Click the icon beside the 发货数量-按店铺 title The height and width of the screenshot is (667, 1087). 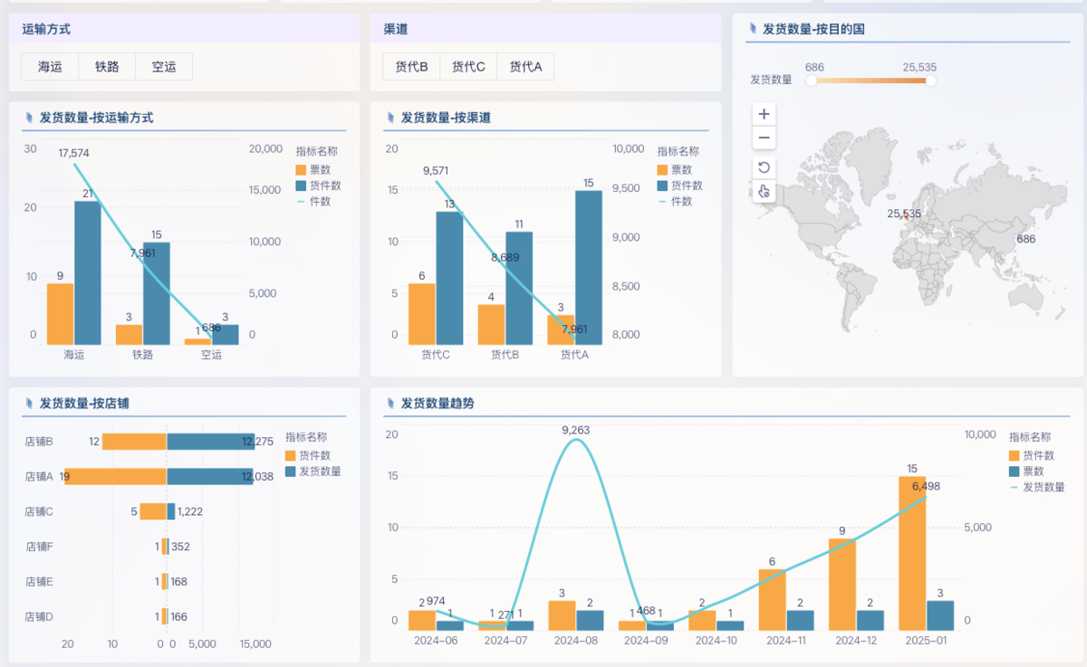click(30, 403)
